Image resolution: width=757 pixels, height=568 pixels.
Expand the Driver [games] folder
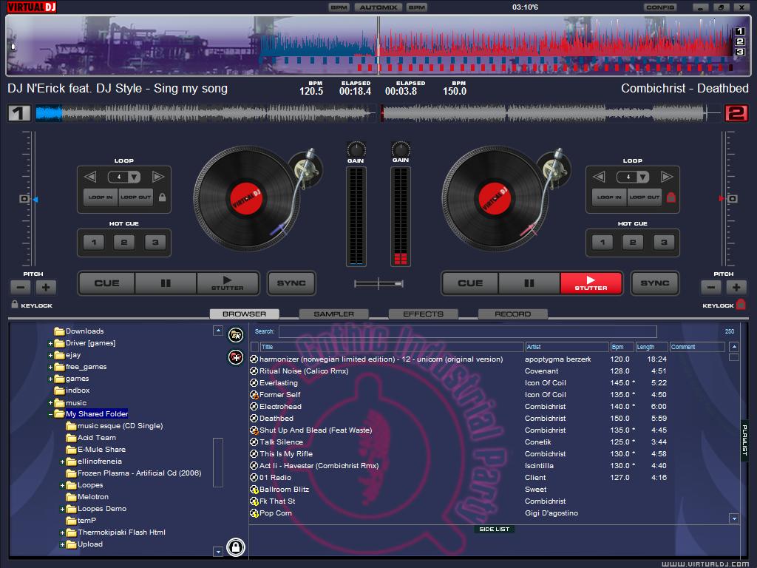click(x=50, y=343)
